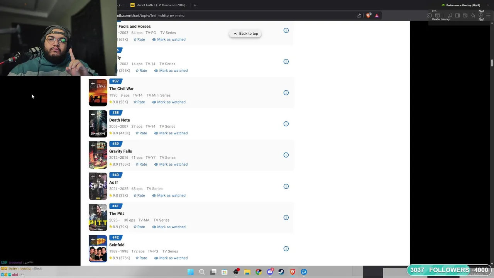494x278 pixels.
Task: Add As If to watchlist
Action: pos(93,177)
